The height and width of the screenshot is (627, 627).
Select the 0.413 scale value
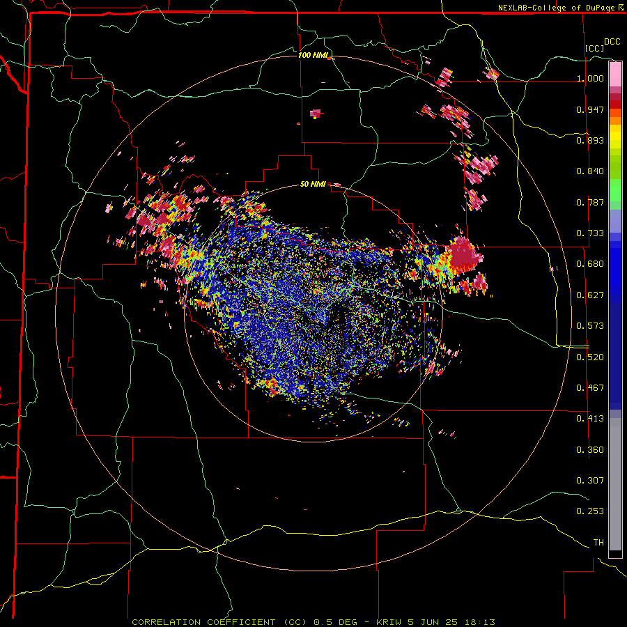pos(590,419)
